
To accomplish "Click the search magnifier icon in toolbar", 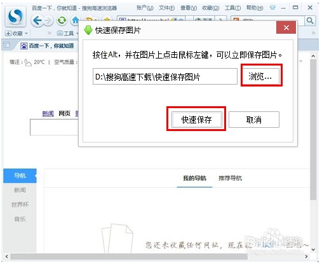I will click(x=310, y=20).
